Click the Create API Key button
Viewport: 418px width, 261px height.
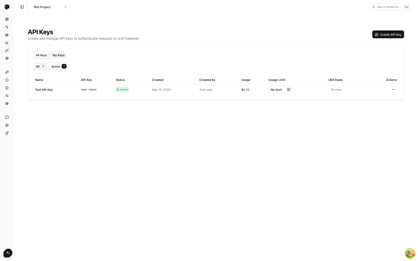[388, 35]
